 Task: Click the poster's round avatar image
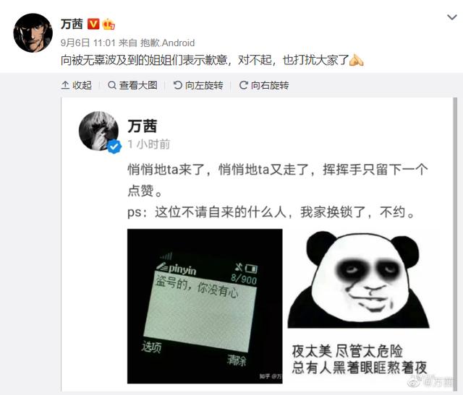(33, 32)
